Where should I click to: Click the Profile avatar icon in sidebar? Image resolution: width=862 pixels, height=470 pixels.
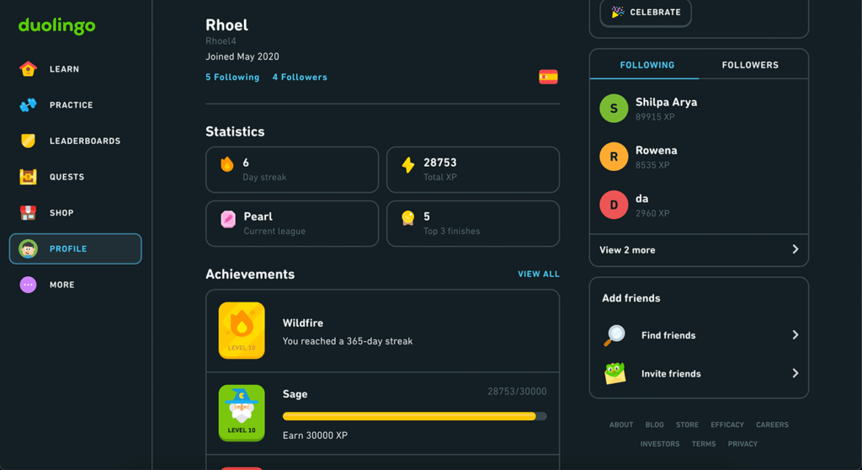click(x=28, y=248)
